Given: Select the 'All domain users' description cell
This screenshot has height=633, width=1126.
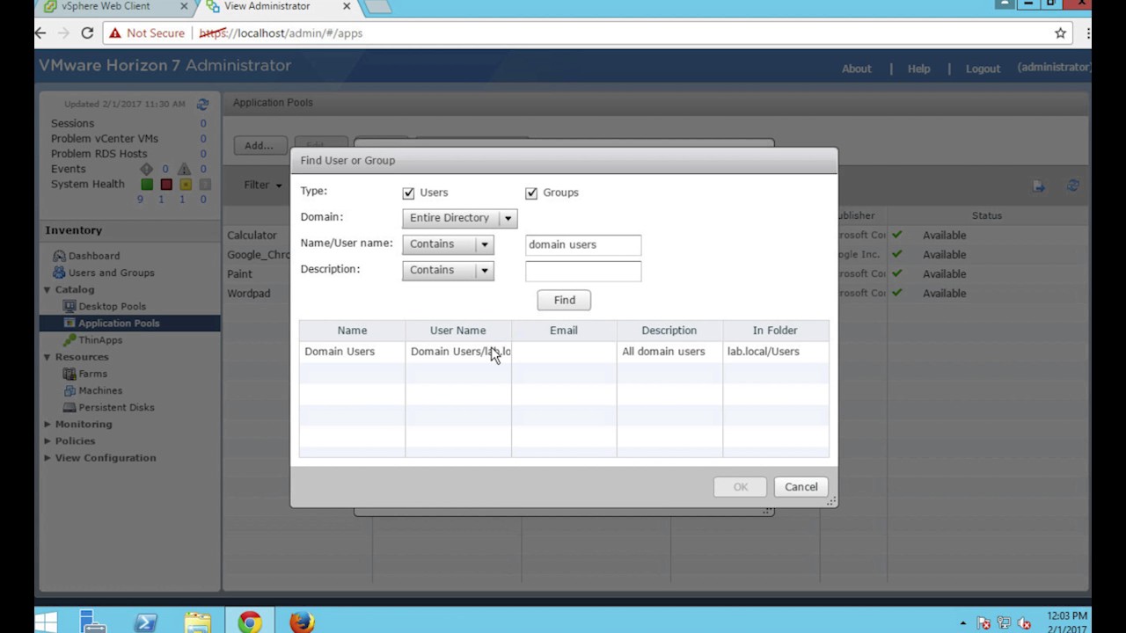Looking at the screenshot, I should pyautogui.click(x=669, y=352).
